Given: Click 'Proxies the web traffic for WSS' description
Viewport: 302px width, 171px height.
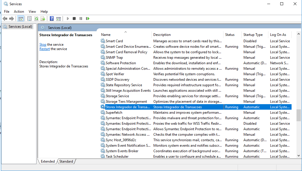Looking at the screenshot, I should (x=187, y=123).
